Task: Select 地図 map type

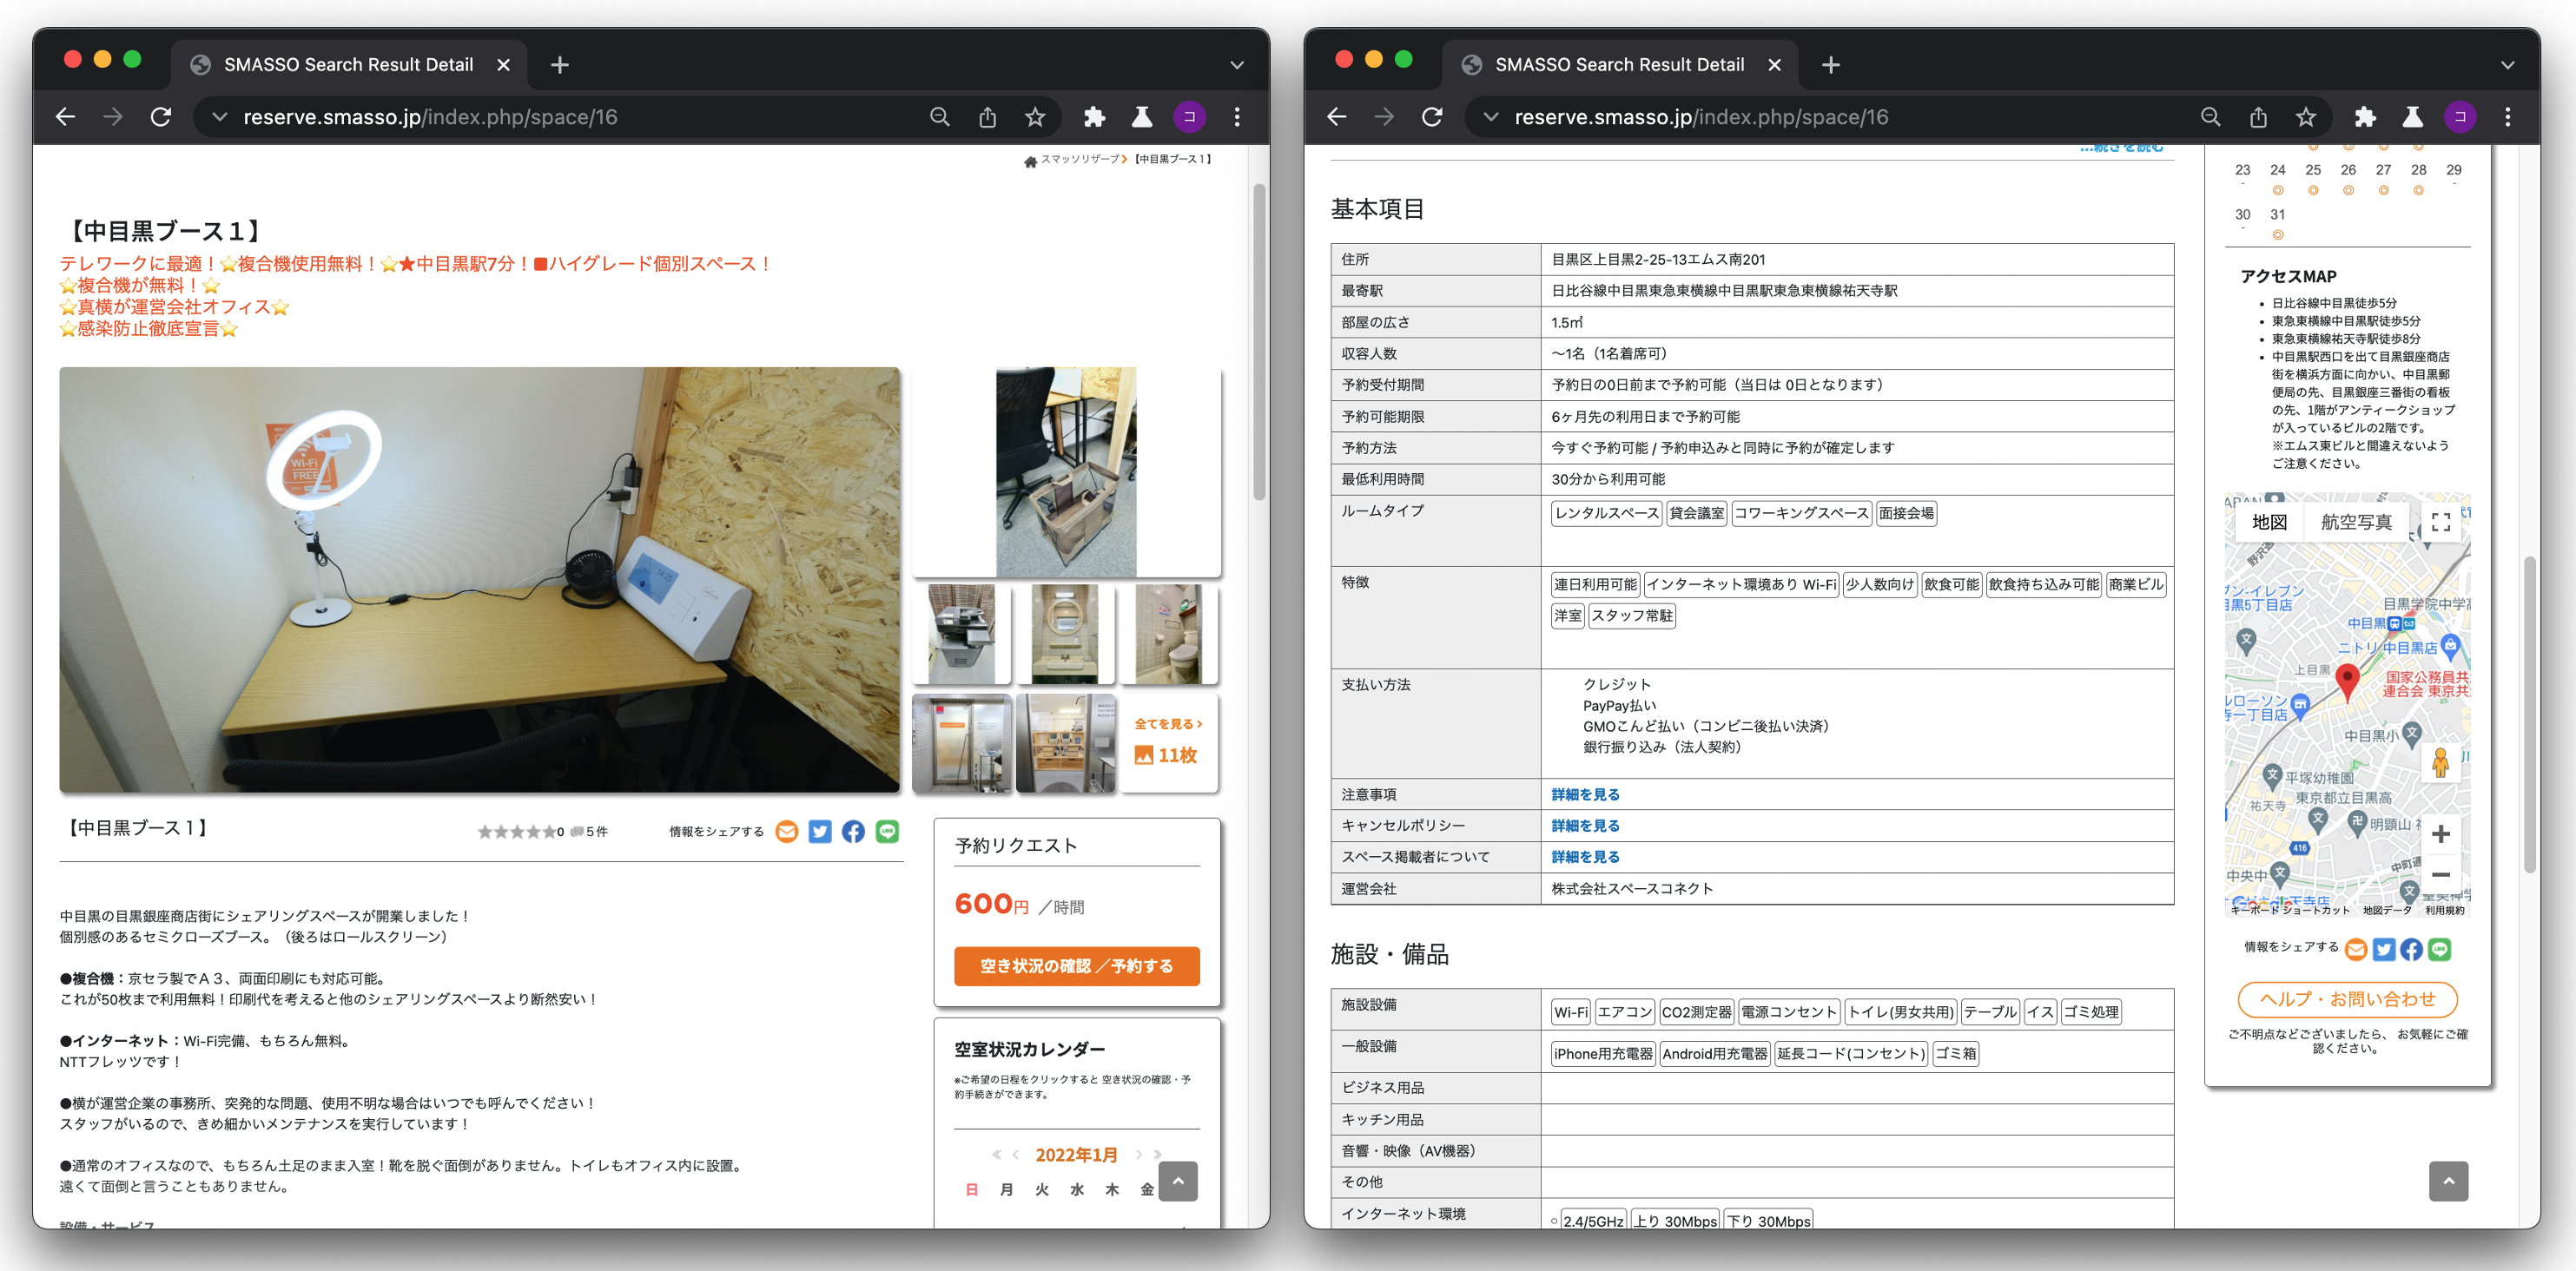Action: pyautogui.click(x=2269, y=522)
